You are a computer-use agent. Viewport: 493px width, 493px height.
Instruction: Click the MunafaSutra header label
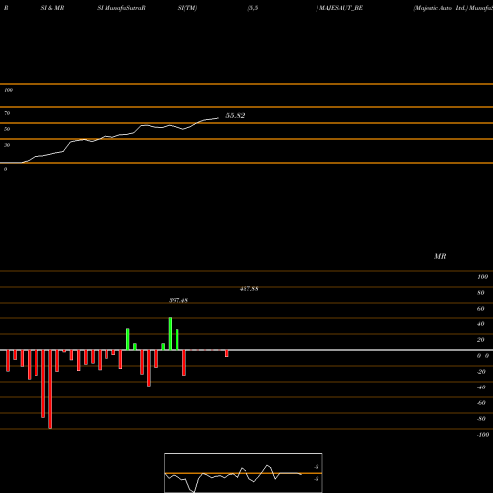(x=124, y=8)
